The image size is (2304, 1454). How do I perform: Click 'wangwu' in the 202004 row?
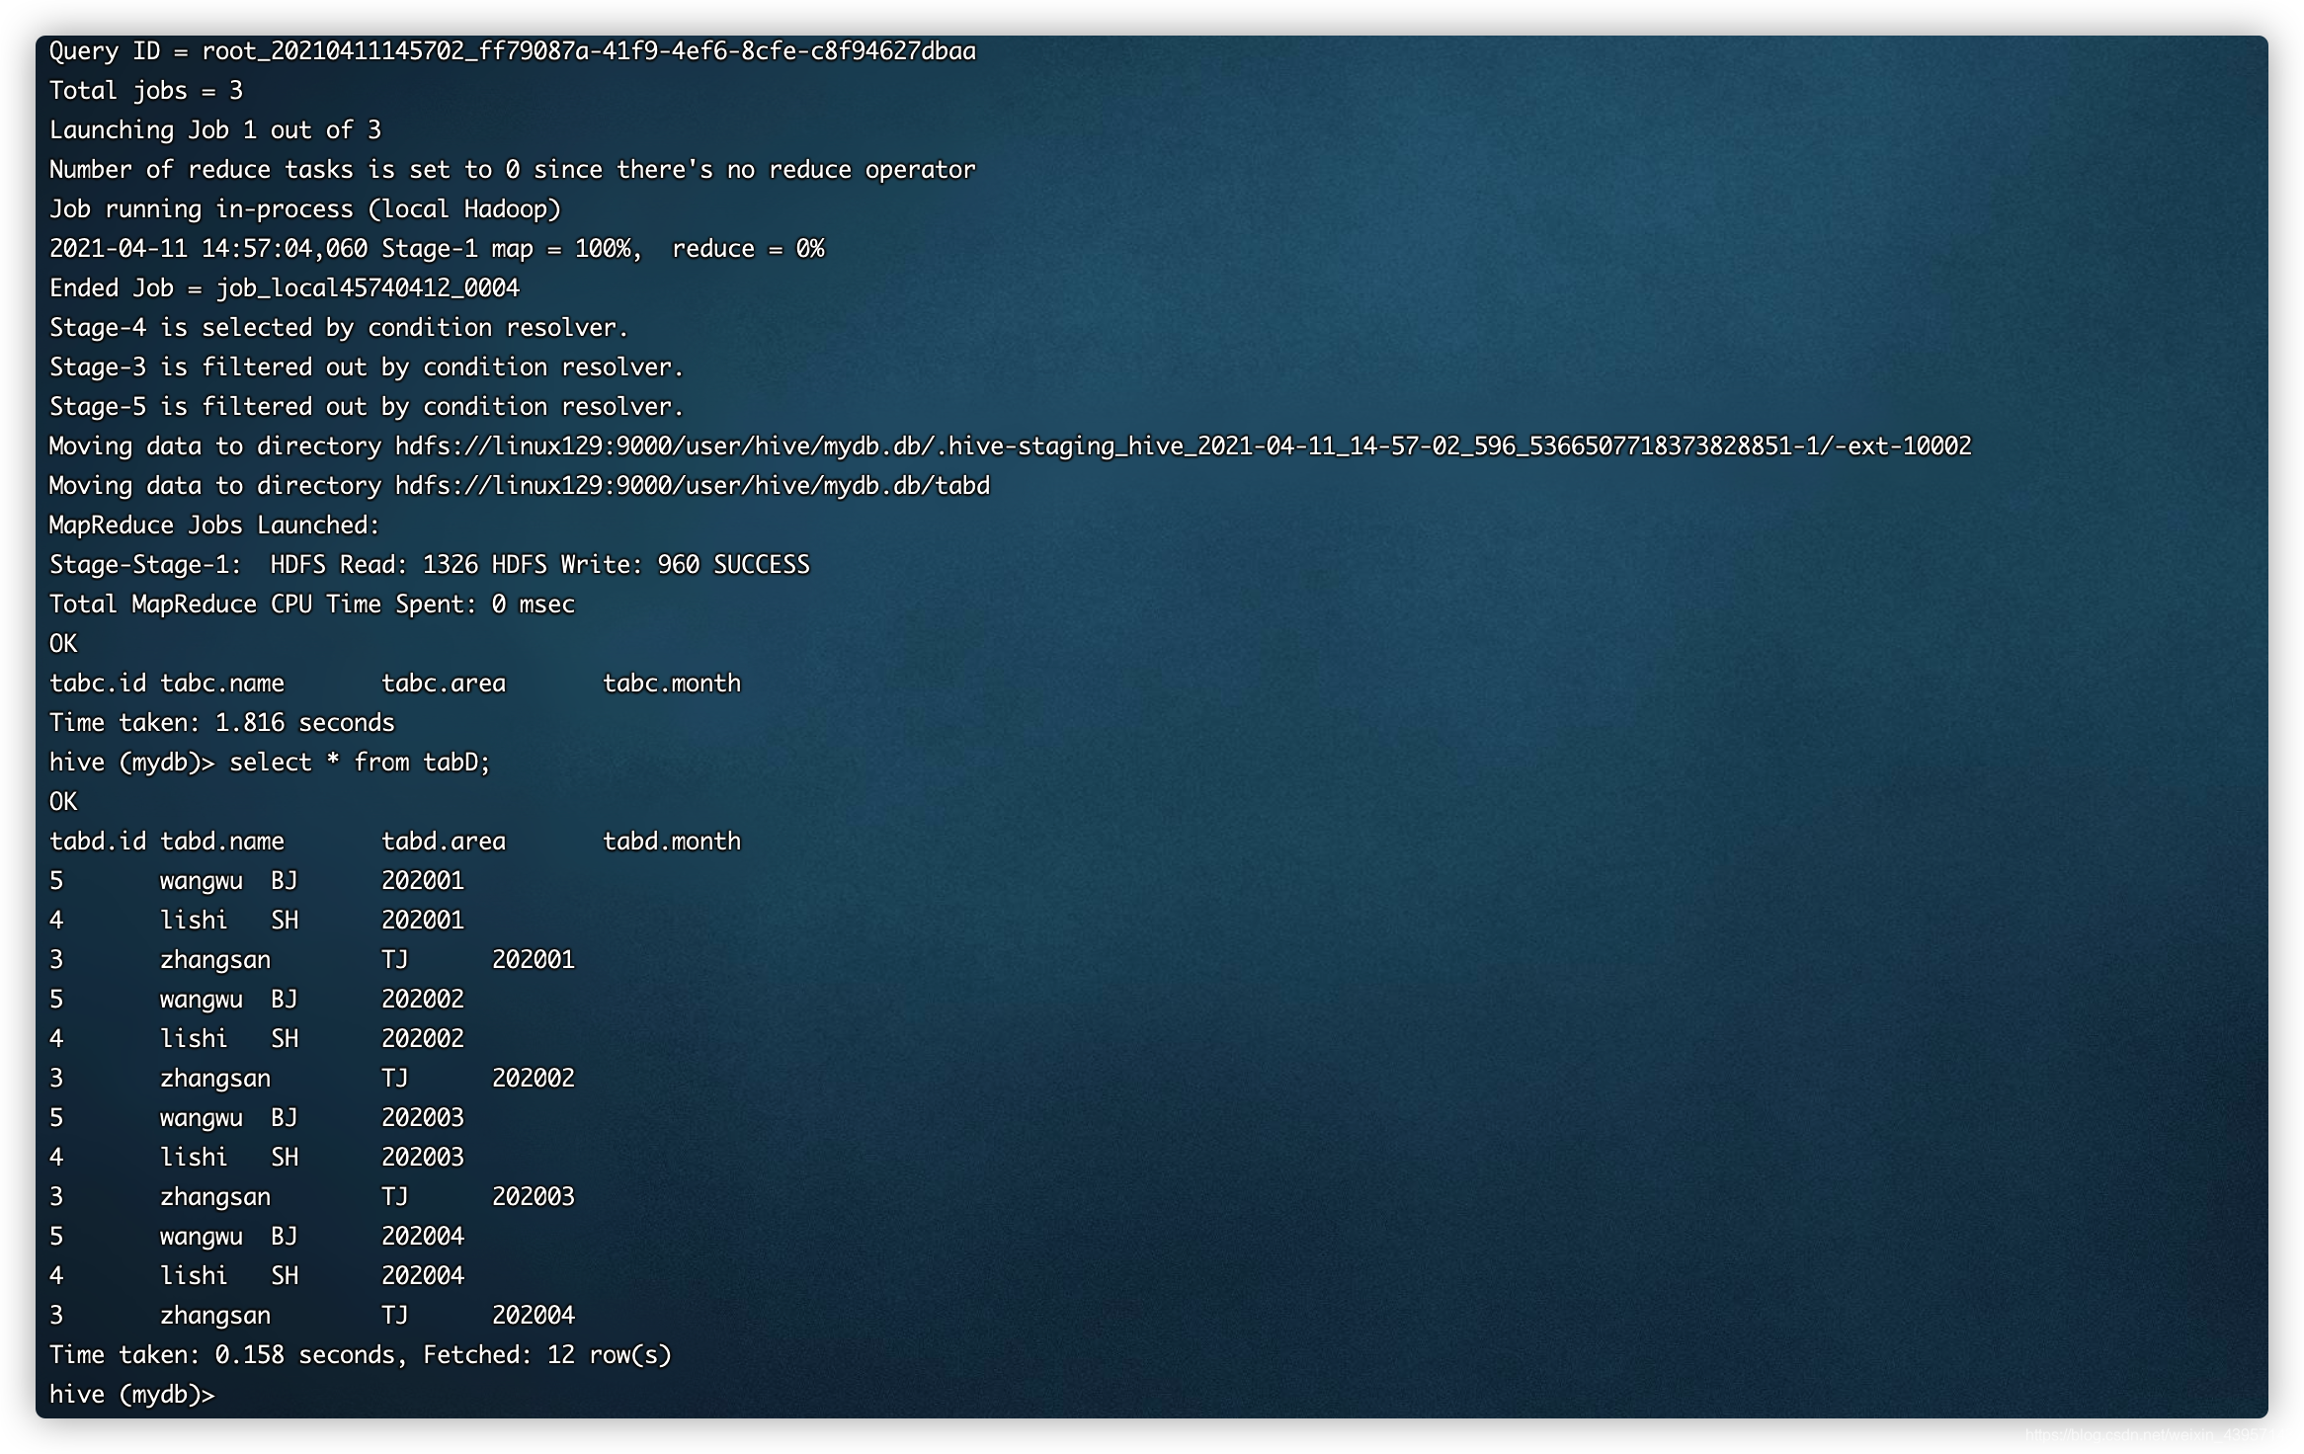(x=202, y=1237)
